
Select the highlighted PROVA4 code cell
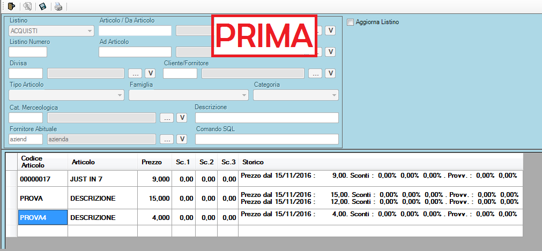point(42,217)
